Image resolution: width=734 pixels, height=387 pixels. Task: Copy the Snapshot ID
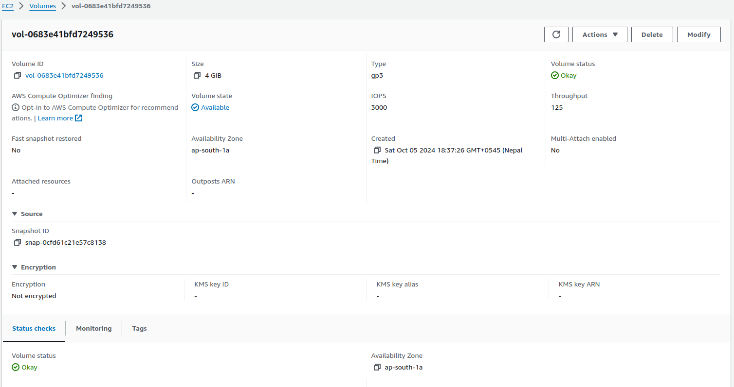tap(18, 243)
